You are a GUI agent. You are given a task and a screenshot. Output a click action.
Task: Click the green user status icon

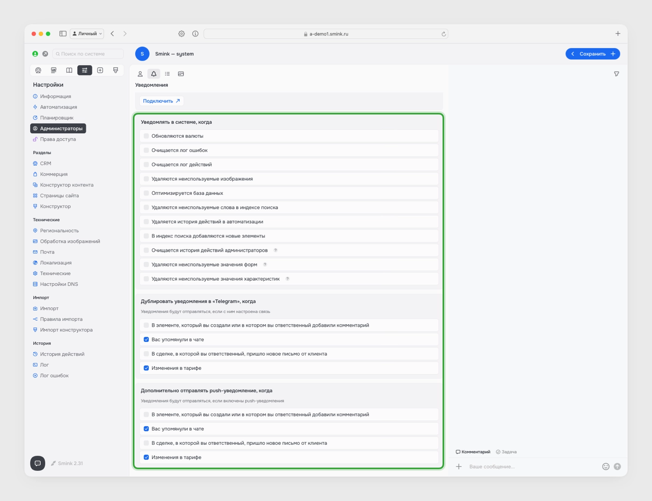pyautogui.click(x=35, y=54)
